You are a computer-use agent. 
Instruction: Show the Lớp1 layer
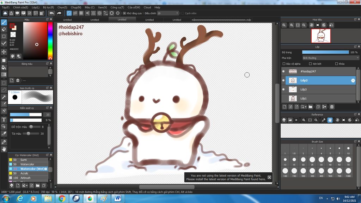(283, 98)
